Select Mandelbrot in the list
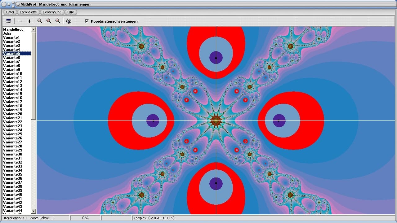The width and height of the screenshot is (397, 223). coord(13,29)
